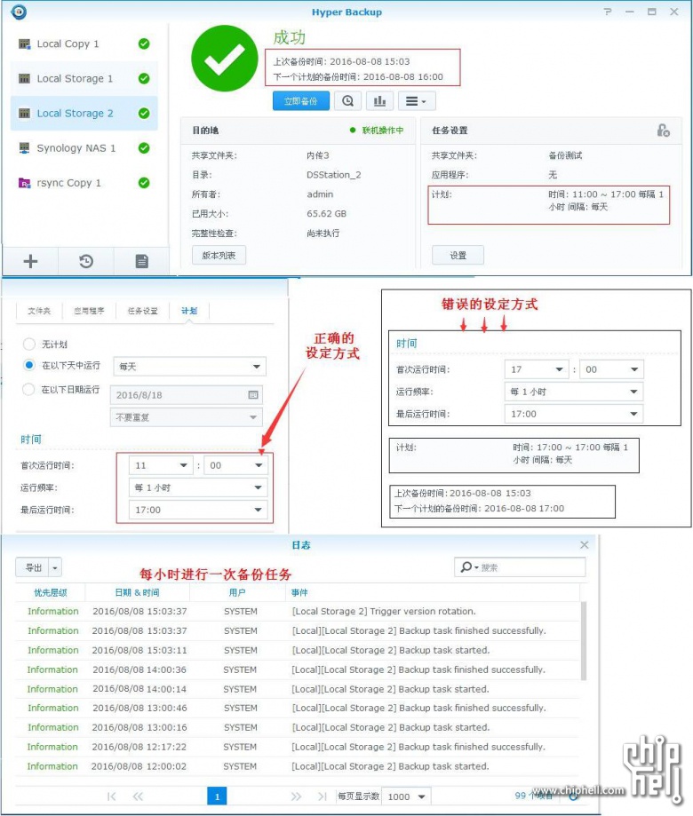The width and height of the screenshot is (693, 816).
Task: Sort by the 用户 column header
Action: [237, 592]
